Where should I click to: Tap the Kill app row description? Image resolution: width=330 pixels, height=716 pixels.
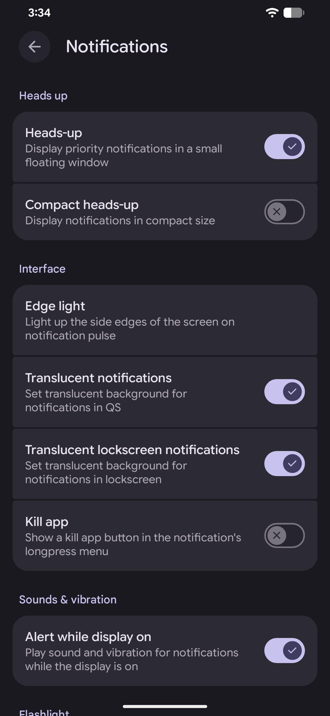(133, 544)
